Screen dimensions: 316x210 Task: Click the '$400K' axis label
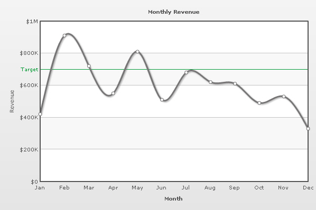pyautogui.click(x=29, y=118)
